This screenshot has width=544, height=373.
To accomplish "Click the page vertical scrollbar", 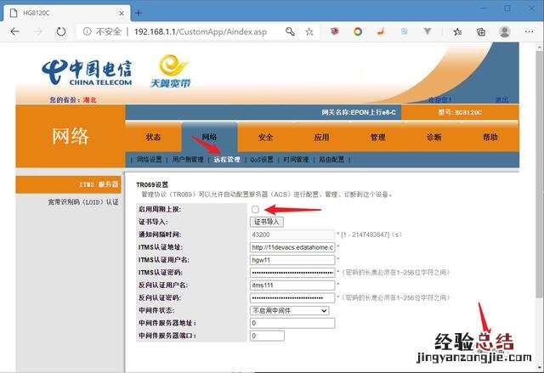I will tap(540, 173).
